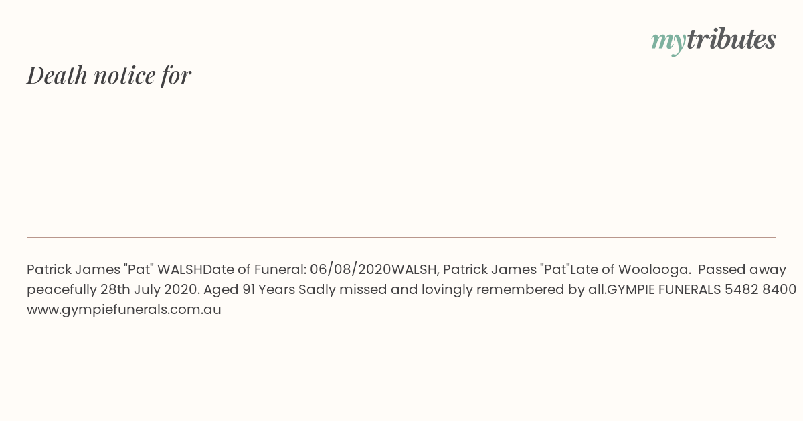The width and height of the screenshot is (803, 421).
Task: Click the funeral date 06/08/2020
Action: click(350, 270)
